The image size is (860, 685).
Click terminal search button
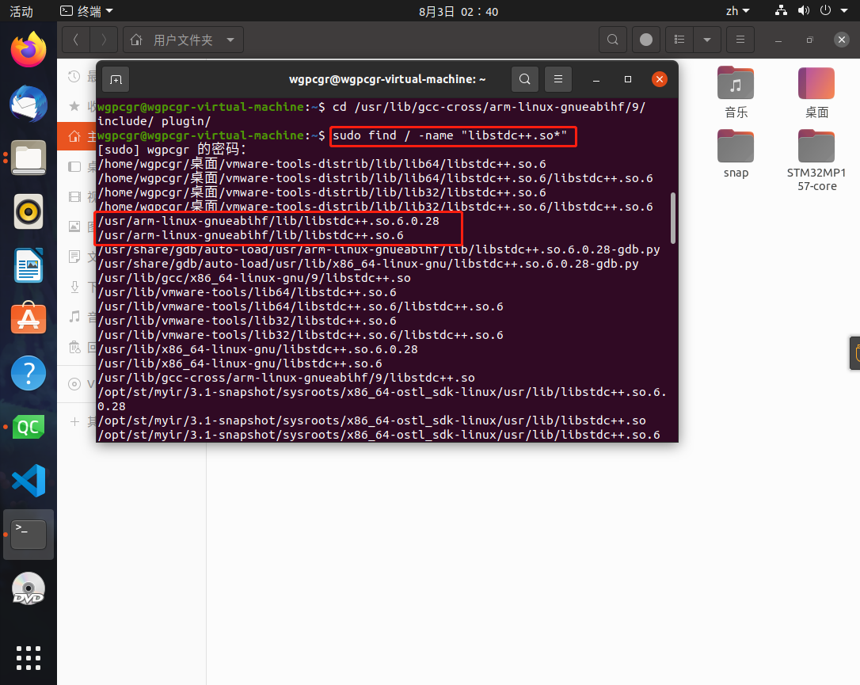point(525,79)
